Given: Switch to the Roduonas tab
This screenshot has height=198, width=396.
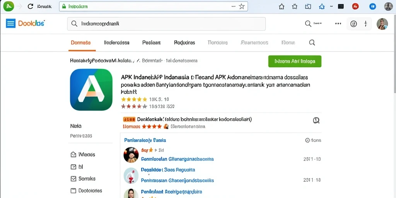Looking at the screenshot, I should coord(184,43).
